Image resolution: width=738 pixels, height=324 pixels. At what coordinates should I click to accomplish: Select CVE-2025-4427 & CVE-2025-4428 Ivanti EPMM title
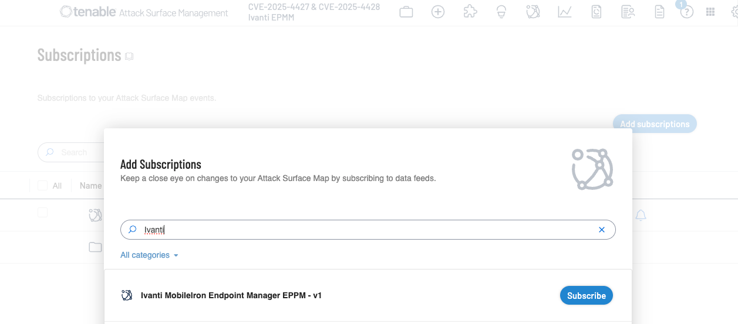click(314, 12)
